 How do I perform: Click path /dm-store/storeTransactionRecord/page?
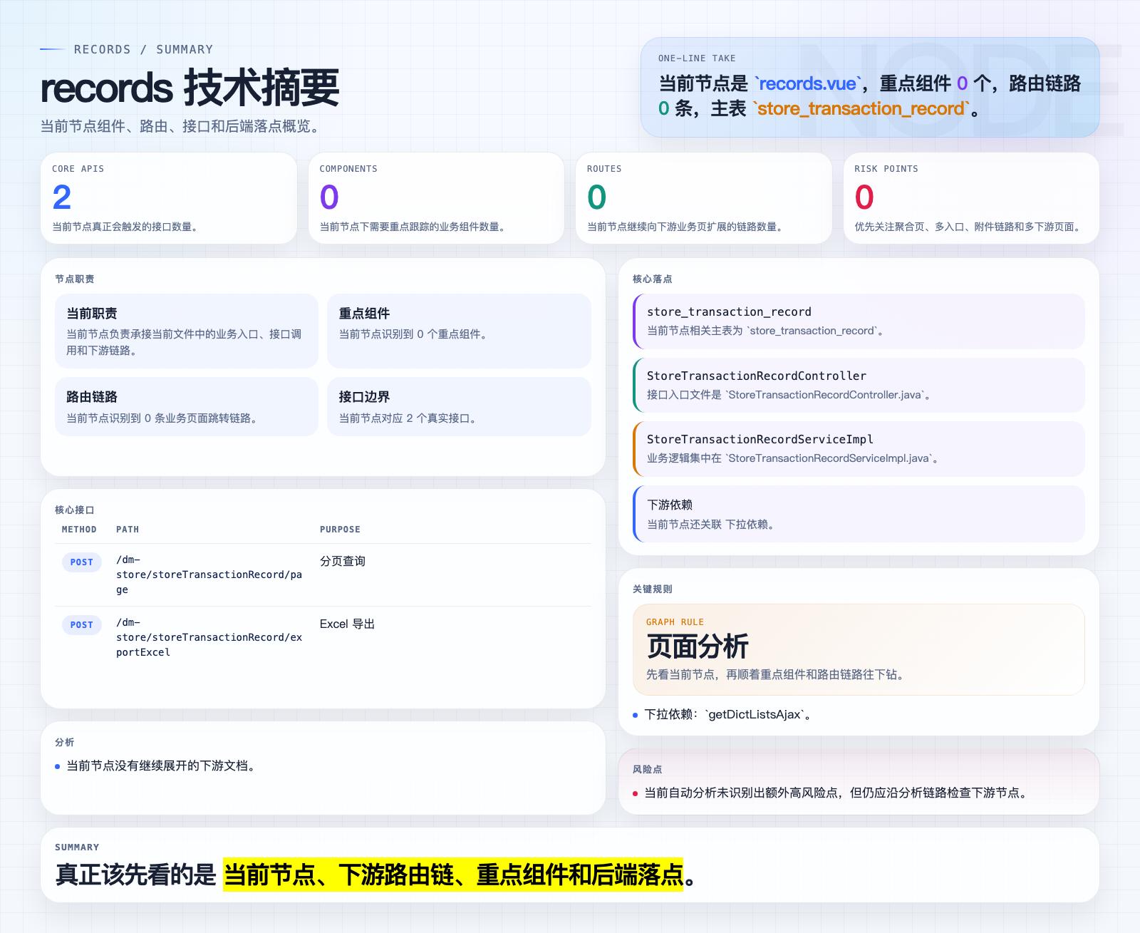[x=209, y=574]
